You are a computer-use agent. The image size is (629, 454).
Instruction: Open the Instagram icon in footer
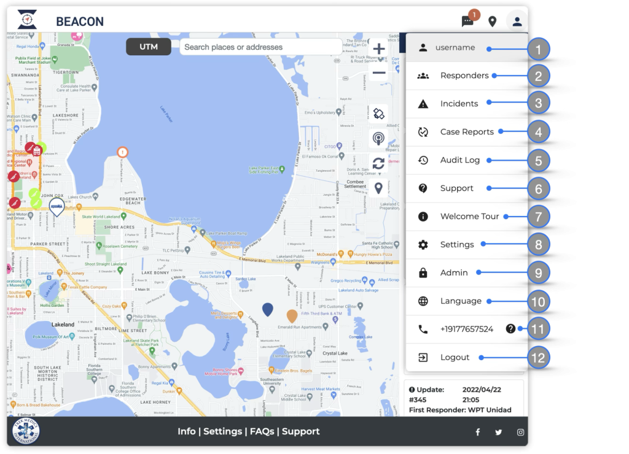coord(520,432)
